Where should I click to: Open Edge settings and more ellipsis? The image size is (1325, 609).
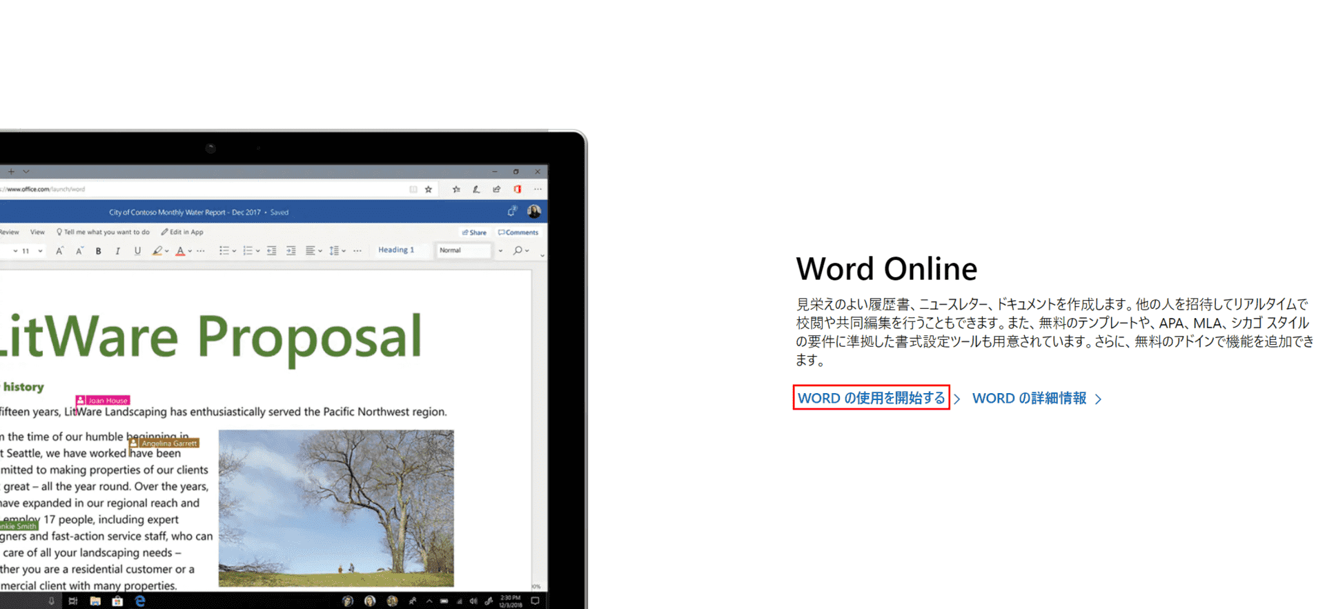[538, 189]
